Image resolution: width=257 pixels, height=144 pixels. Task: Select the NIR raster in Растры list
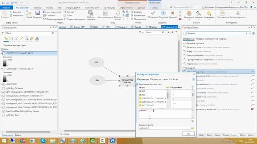coord(143,91)
